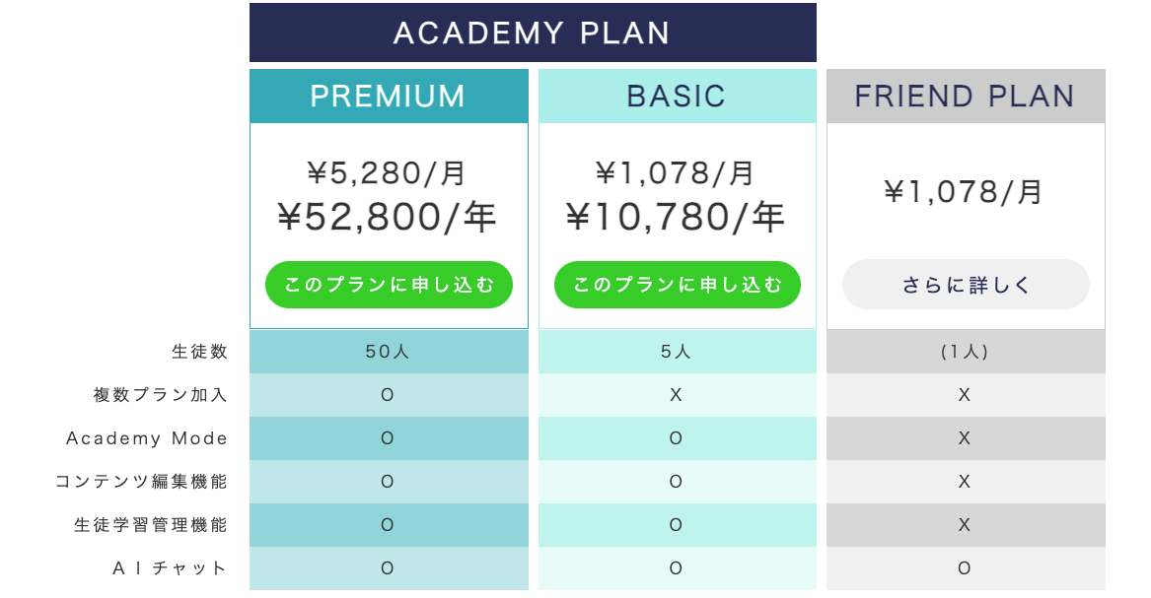
Task: Select the PREMIUM column header
Action: point(389,96)
